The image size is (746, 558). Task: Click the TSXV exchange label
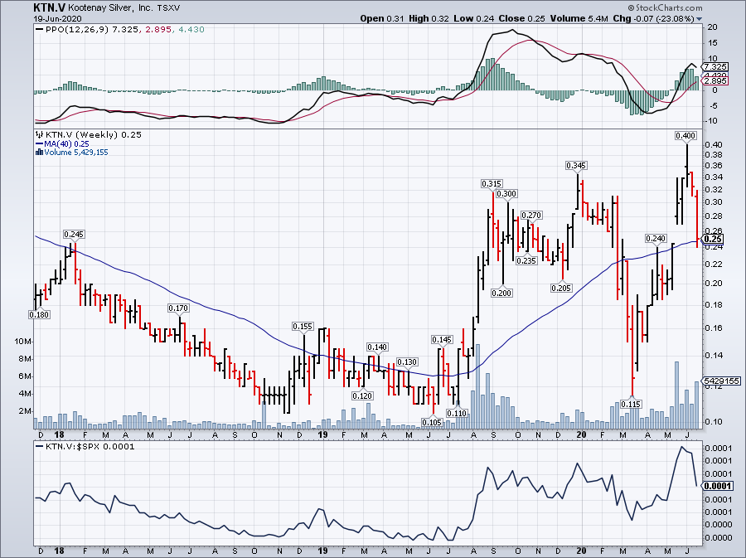click(x=168, y=8)
